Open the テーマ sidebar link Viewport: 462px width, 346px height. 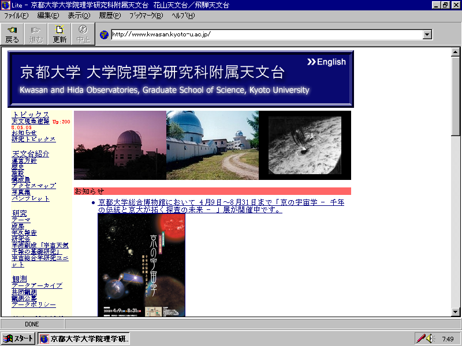21,220
